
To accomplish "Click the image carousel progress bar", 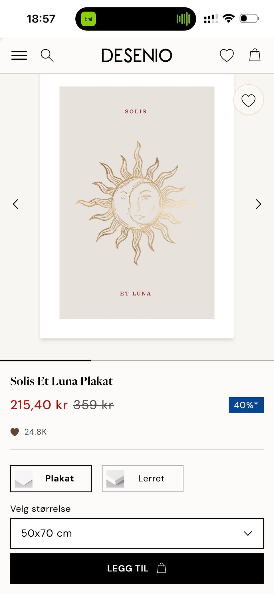I will 137,361.
